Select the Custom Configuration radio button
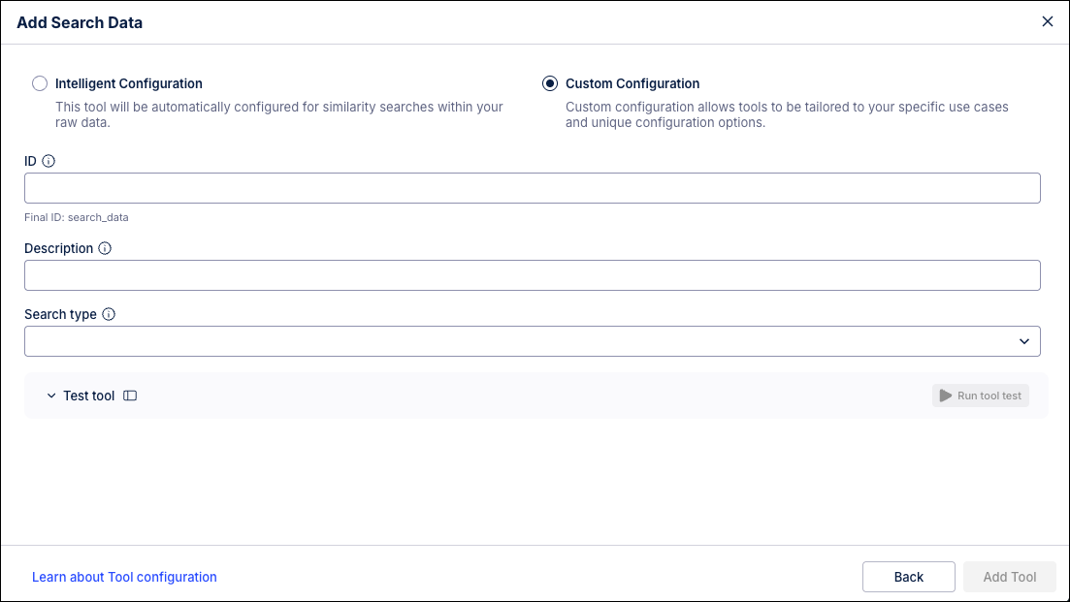Viewport: 1070px width, 602px height. (x=549, y=83)
